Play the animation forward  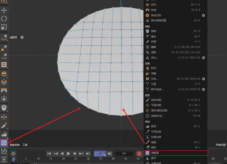[x=68, y=154]
